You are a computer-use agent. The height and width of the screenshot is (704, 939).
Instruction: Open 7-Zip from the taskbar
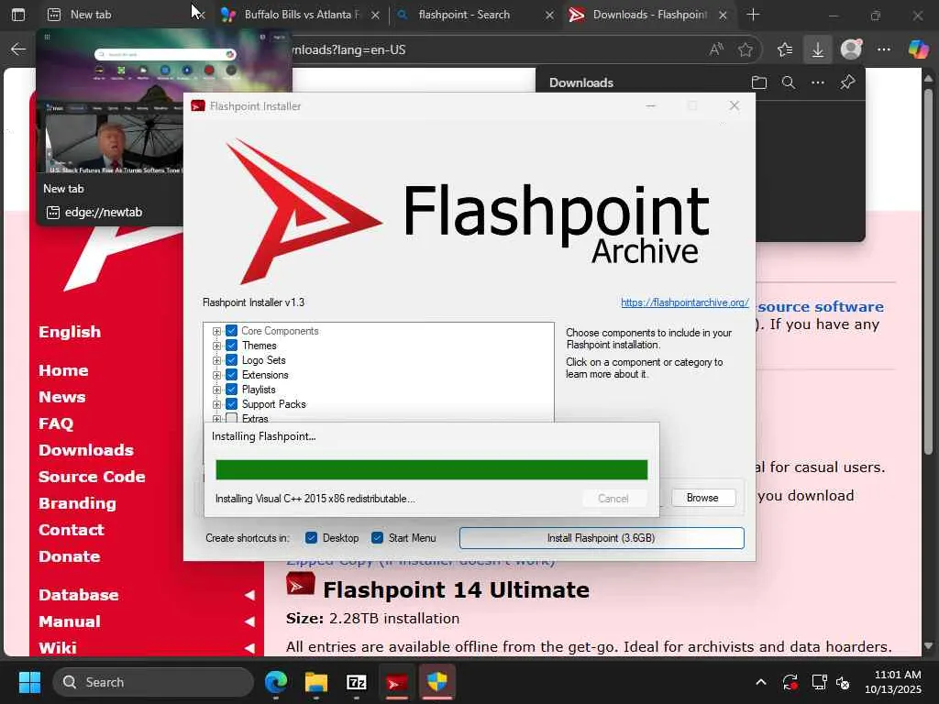tap(357, 682)
